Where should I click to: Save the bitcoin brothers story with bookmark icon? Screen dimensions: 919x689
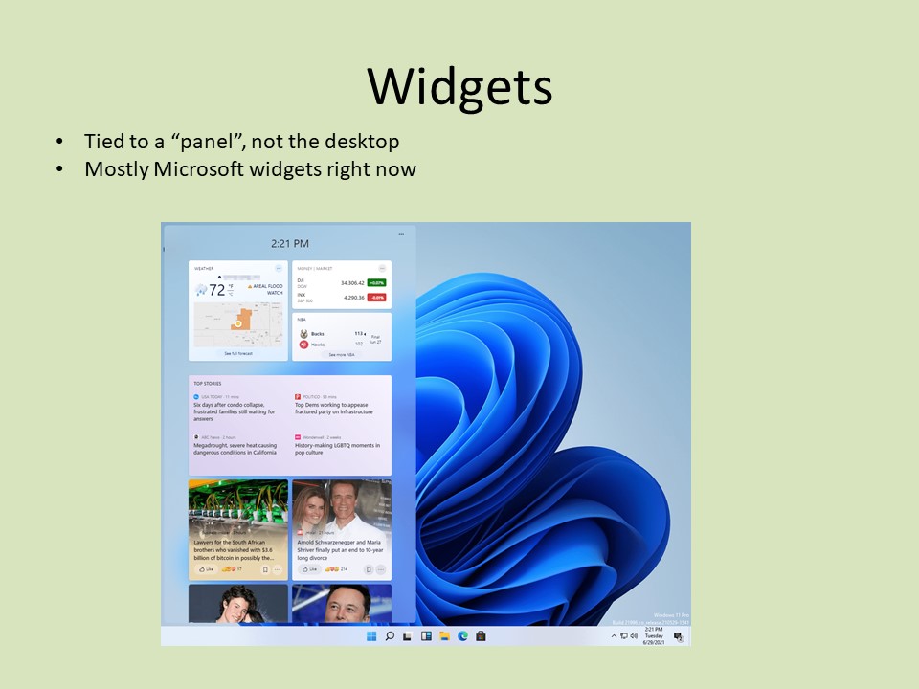coord(265,569)
